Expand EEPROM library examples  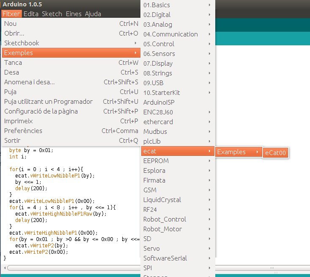178,161
